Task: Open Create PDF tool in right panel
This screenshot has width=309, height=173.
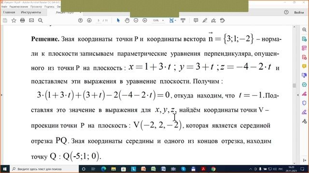Action: pos(304,57)
